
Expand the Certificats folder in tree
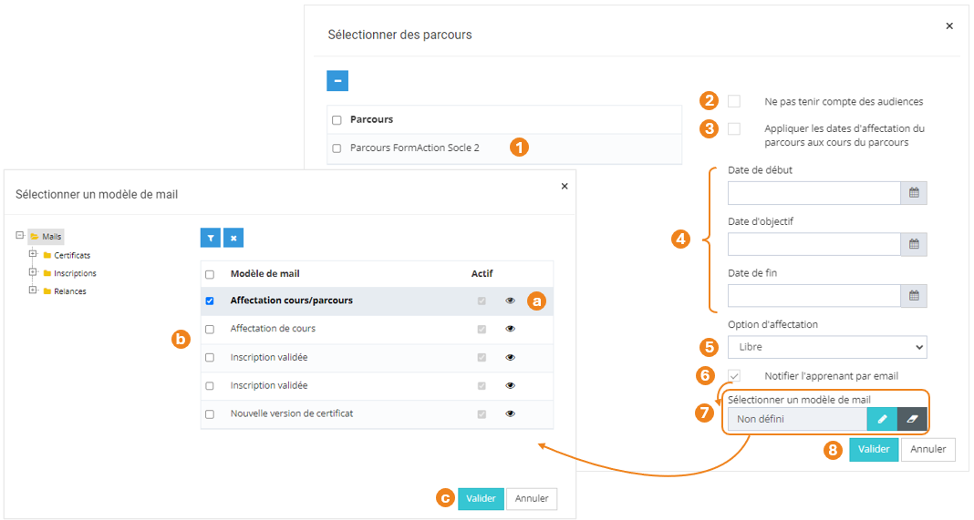click(x=34, y=254)
